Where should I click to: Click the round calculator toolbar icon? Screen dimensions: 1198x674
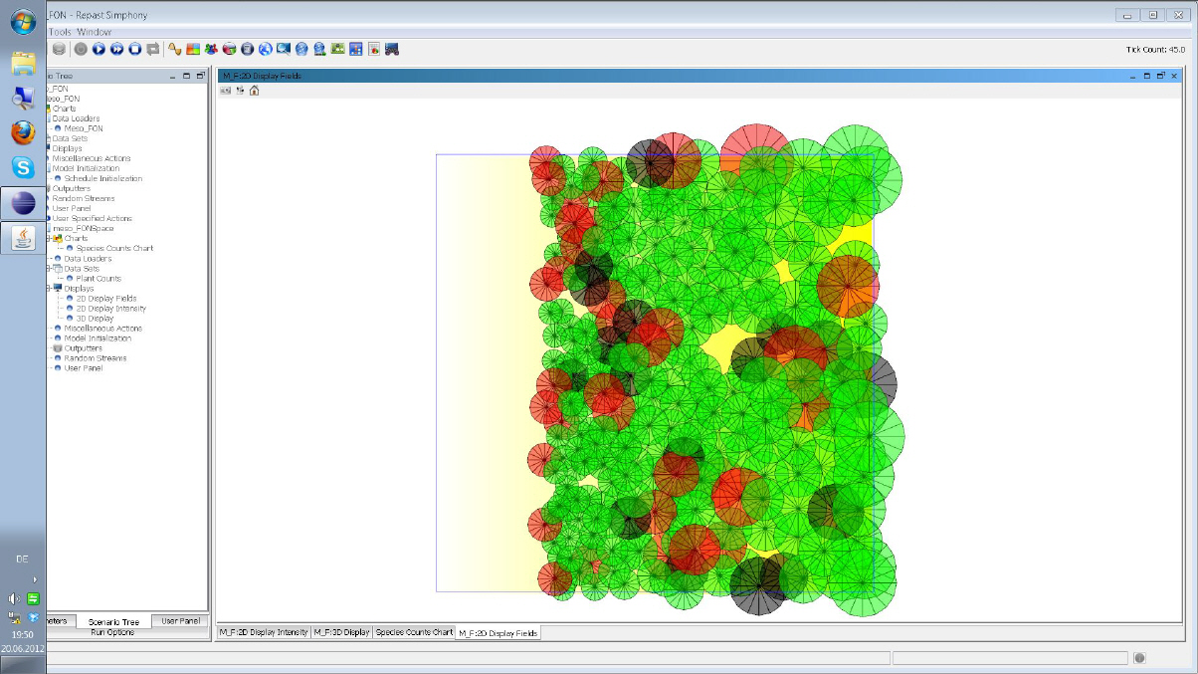247,49
